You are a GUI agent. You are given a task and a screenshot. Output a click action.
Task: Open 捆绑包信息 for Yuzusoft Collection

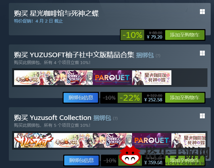[x=81, y=160]
